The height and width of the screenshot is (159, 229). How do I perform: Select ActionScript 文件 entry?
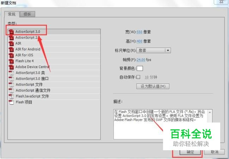pos(54,85)
